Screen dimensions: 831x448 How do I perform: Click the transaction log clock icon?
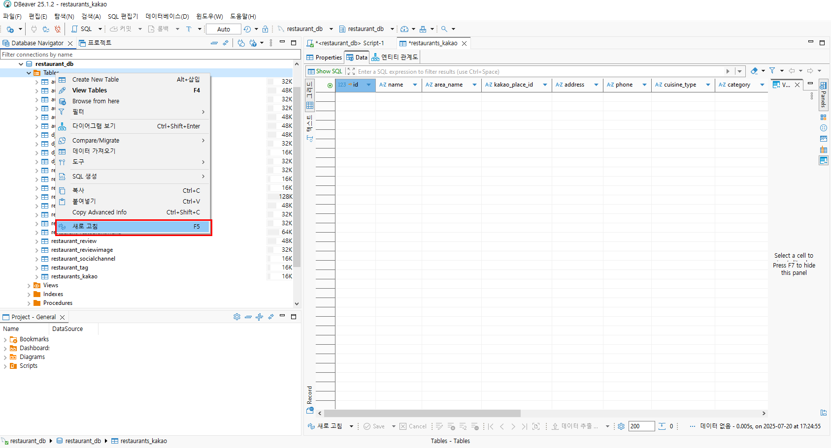[247, 29]
